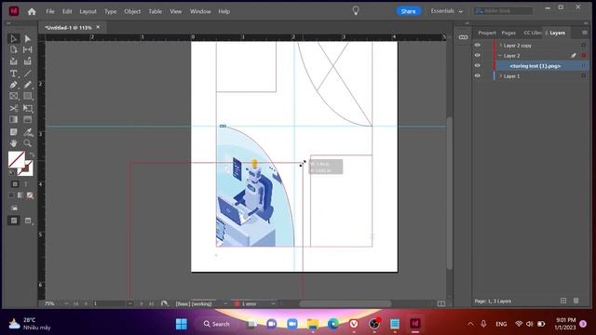Viewport: 596px width, 335px height.
Task: Hide Layer 1 with its eye icon
Action: click(478, 76)
